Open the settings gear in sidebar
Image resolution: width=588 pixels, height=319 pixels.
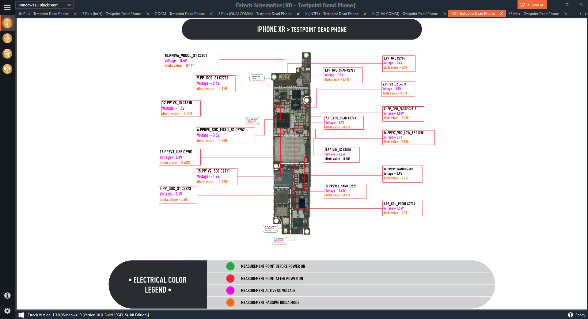tap(7, 311)
